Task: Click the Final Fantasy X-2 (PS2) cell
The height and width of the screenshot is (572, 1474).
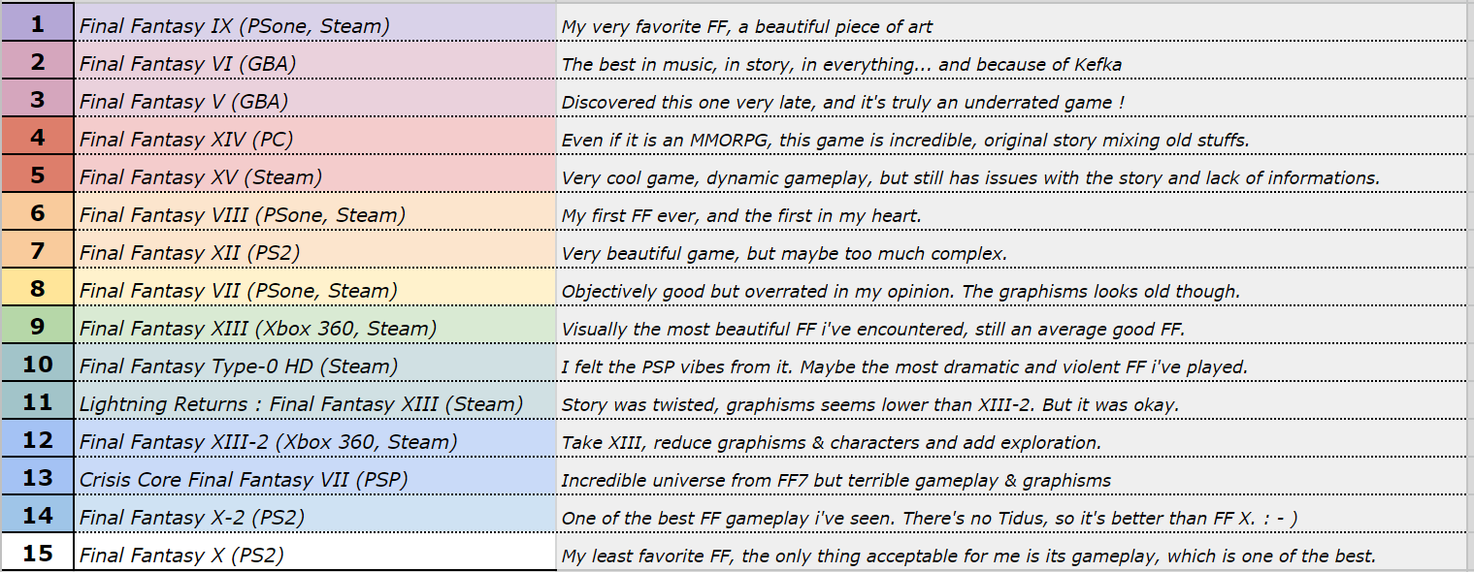Action: [x=192, y=518]
